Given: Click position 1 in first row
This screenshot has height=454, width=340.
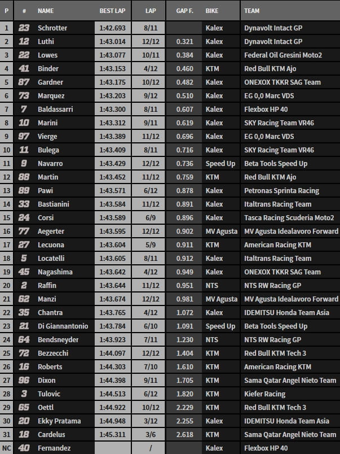Looking at the screenshot, I should pyautogui.click(x=6, y=28).
